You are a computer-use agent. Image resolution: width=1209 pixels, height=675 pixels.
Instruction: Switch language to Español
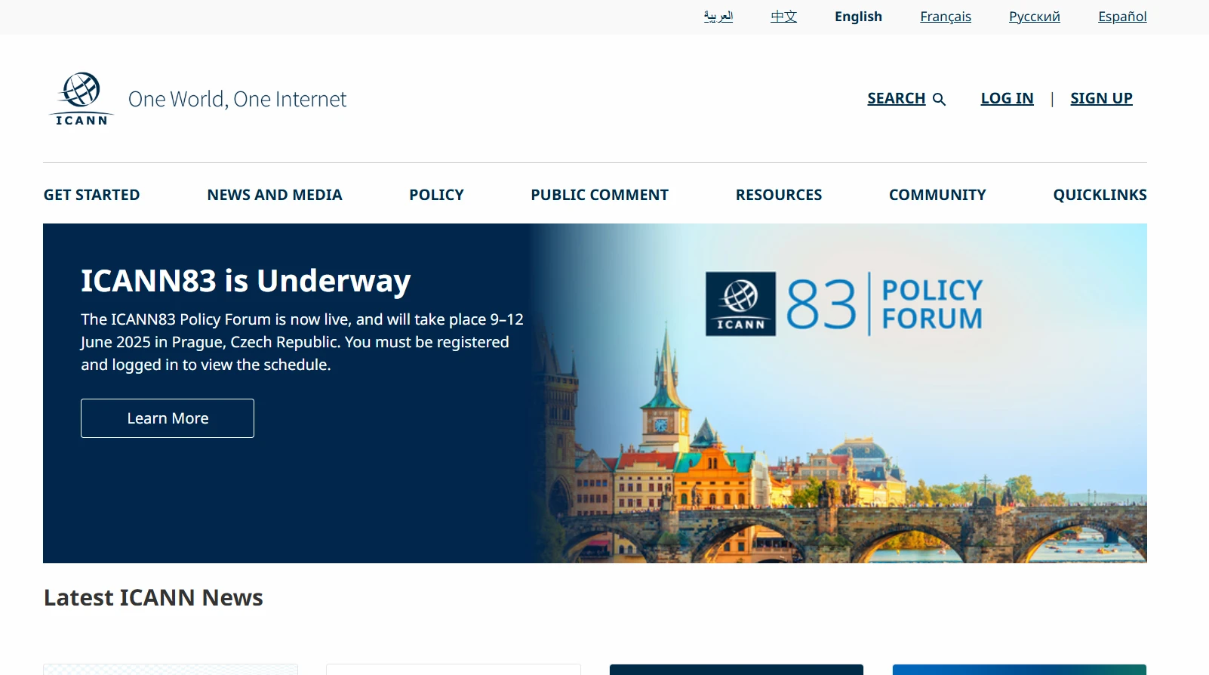(x=1122, y=17)
